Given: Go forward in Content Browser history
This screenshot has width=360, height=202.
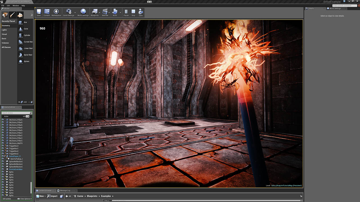Looking at the screenshot, I should (70, 196).
